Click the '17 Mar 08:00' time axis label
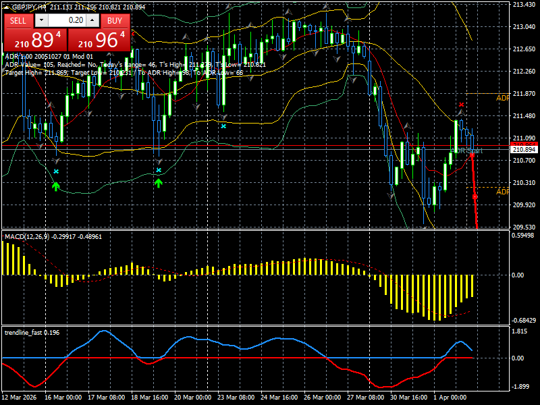Viewport: 540px width, 405px height. pyautogui.click(x=107, y=398)
